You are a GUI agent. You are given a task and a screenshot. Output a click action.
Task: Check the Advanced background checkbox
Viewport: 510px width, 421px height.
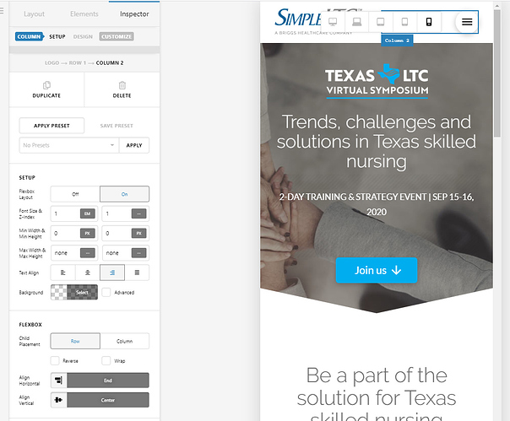(x=106, y=292)
